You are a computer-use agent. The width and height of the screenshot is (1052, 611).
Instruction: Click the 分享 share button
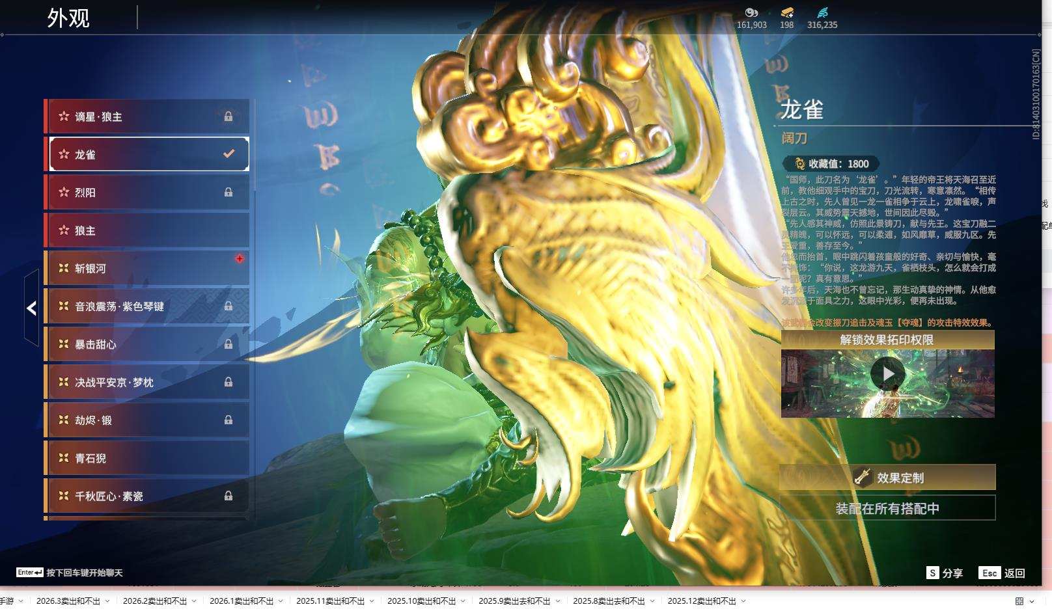pos(945,573)
